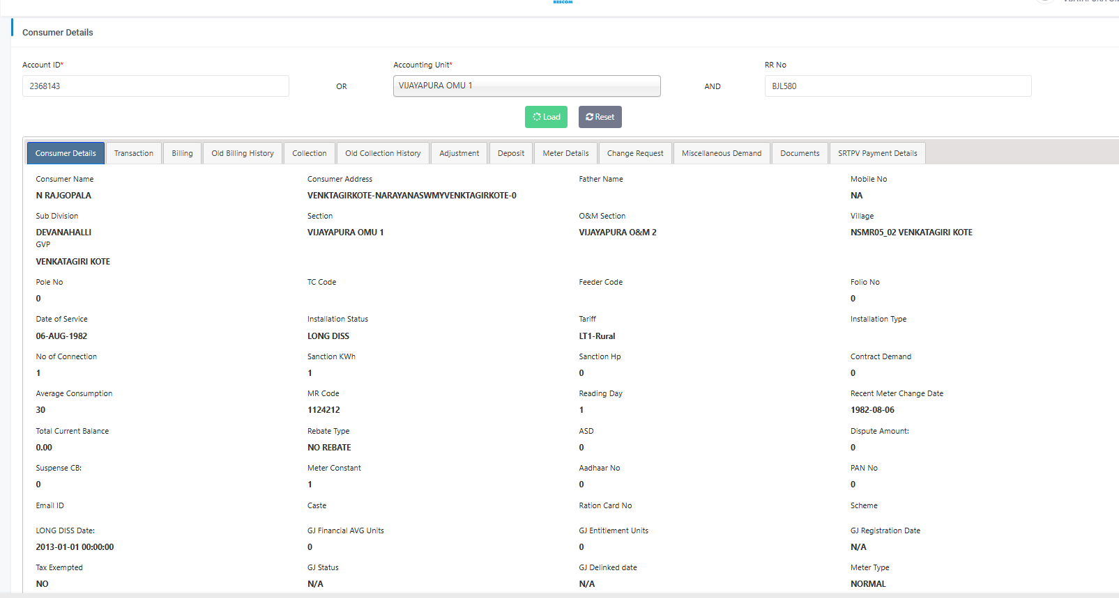Viewport: 1119px width, 598px height.
Task: Open the Old Collection History tab
Action: [x=383, y=153]
